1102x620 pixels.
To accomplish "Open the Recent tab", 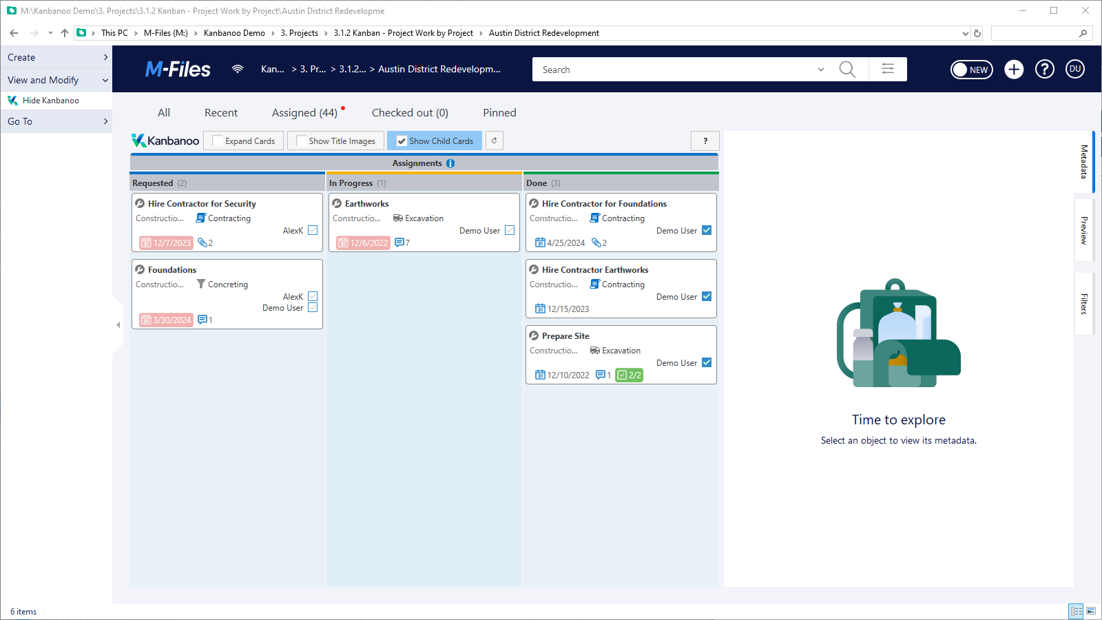I will pyautogui.click(x=221, y=112).
